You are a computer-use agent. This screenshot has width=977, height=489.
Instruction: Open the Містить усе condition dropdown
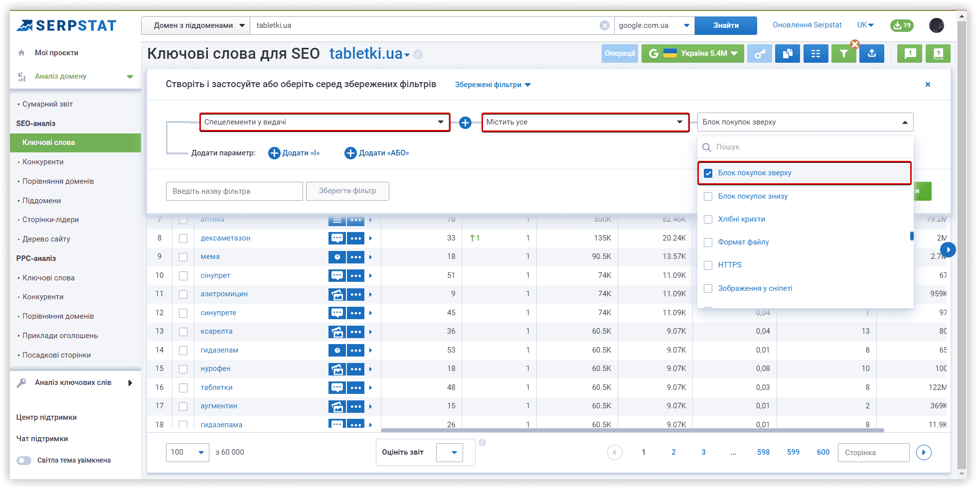point(585,122)
